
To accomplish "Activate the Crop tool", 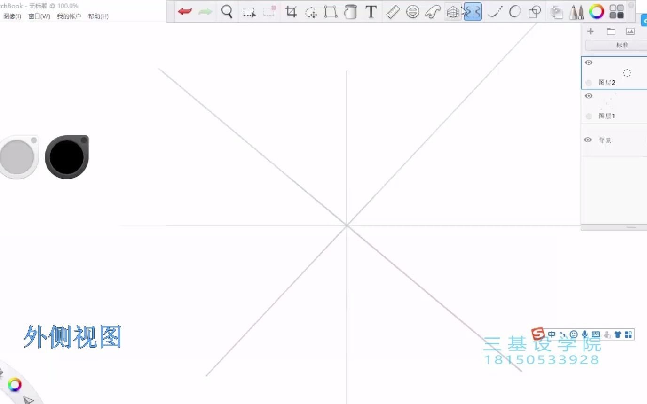I will (291, 12).
